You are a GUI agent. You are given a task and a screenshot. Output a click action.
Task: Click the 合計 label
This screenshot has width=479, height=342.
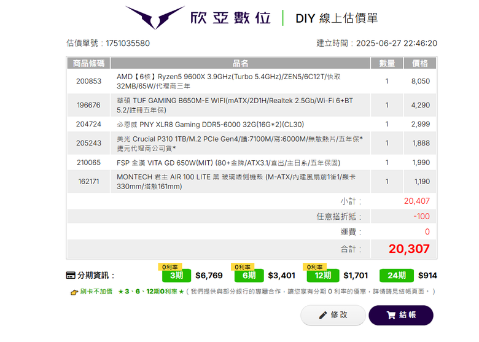click(x=351, y=249)
